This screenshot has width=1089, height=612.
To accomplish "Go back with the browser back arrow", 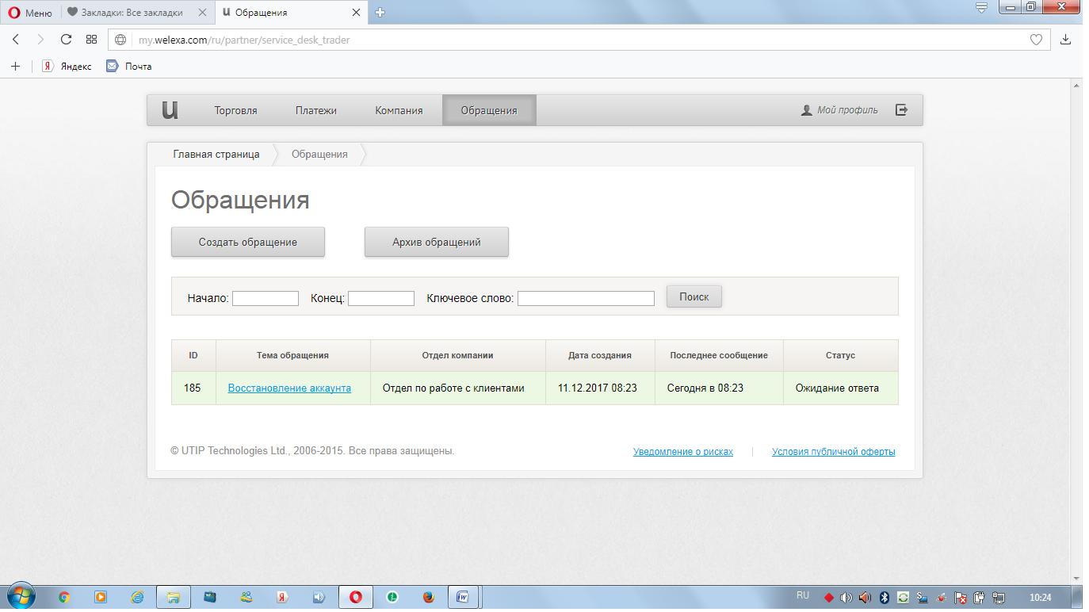I will [16, 40].
